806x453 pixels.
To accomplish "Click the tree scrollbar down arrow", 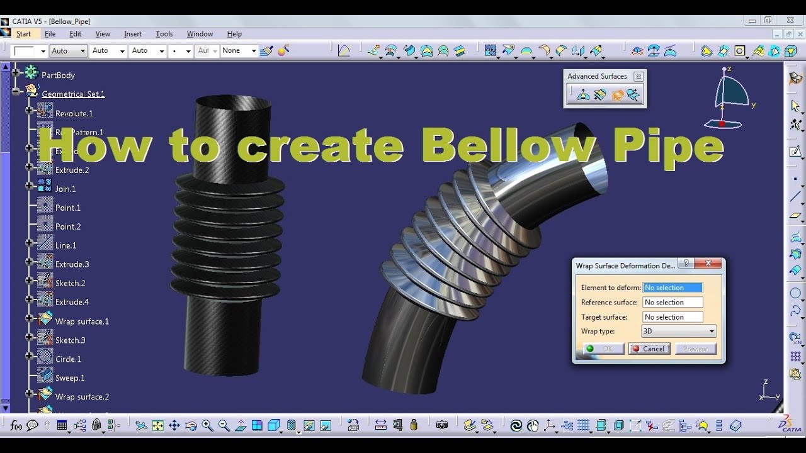I will pos(5,408).
